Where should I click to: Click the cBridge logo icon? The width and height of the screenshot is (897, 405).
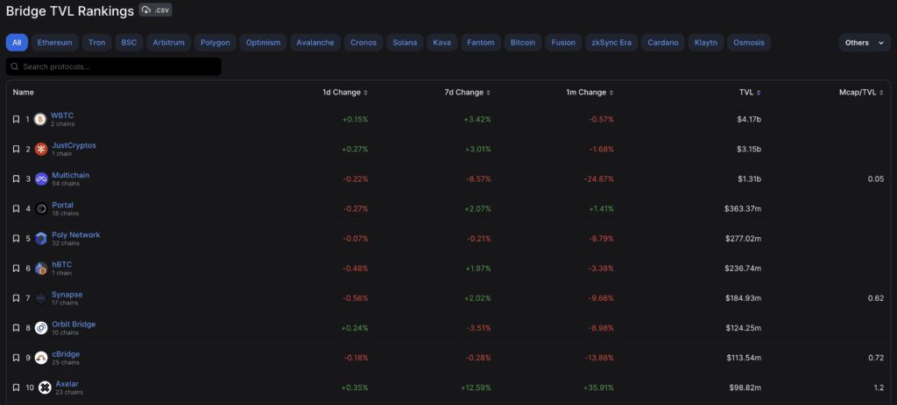tap(40, 358)
